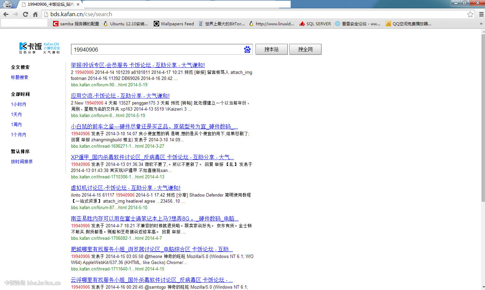Open the samba bookmark

(76, 24)
